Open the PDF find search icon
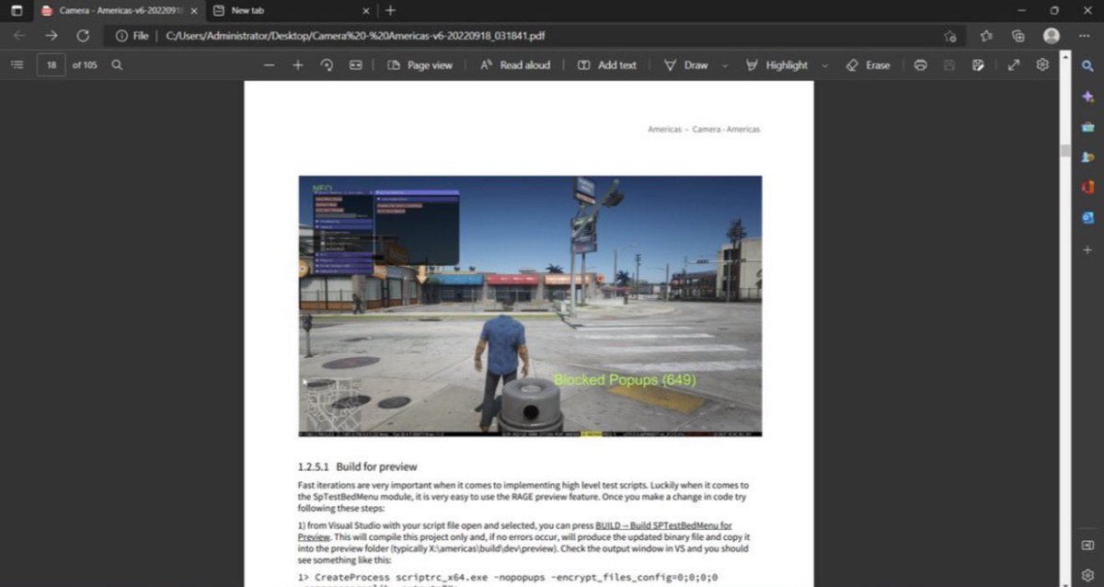1104x587 pixels. point(117,65)
